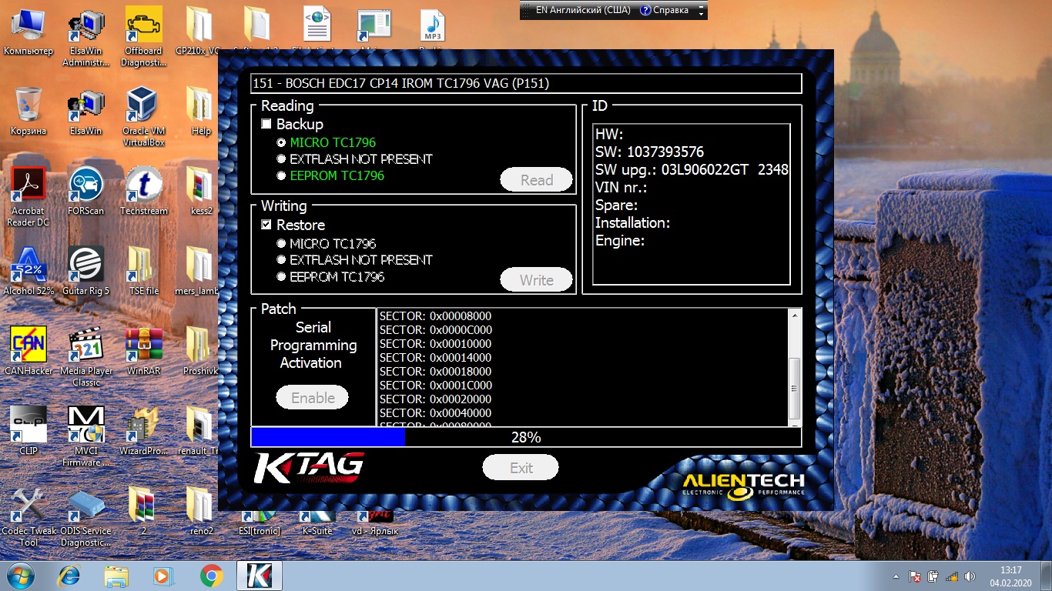Open the K-Suite desktop shortcut
Viewport: 1052px width, 591px height.
coord(317,523)
